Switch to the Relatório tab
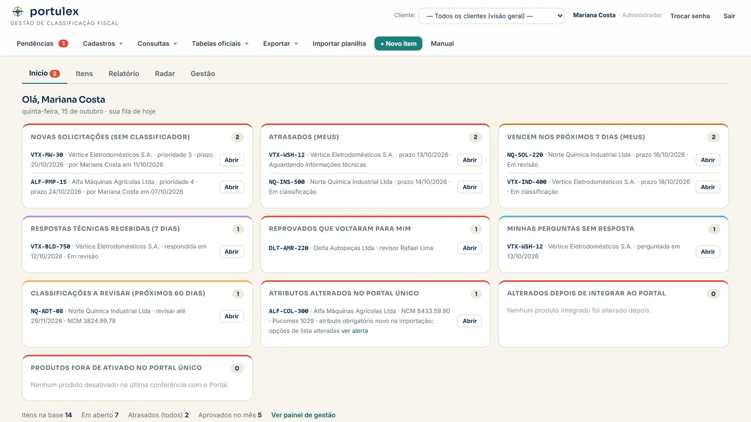The height and width of the screenshot is (422, 751). tap(123, 74)
